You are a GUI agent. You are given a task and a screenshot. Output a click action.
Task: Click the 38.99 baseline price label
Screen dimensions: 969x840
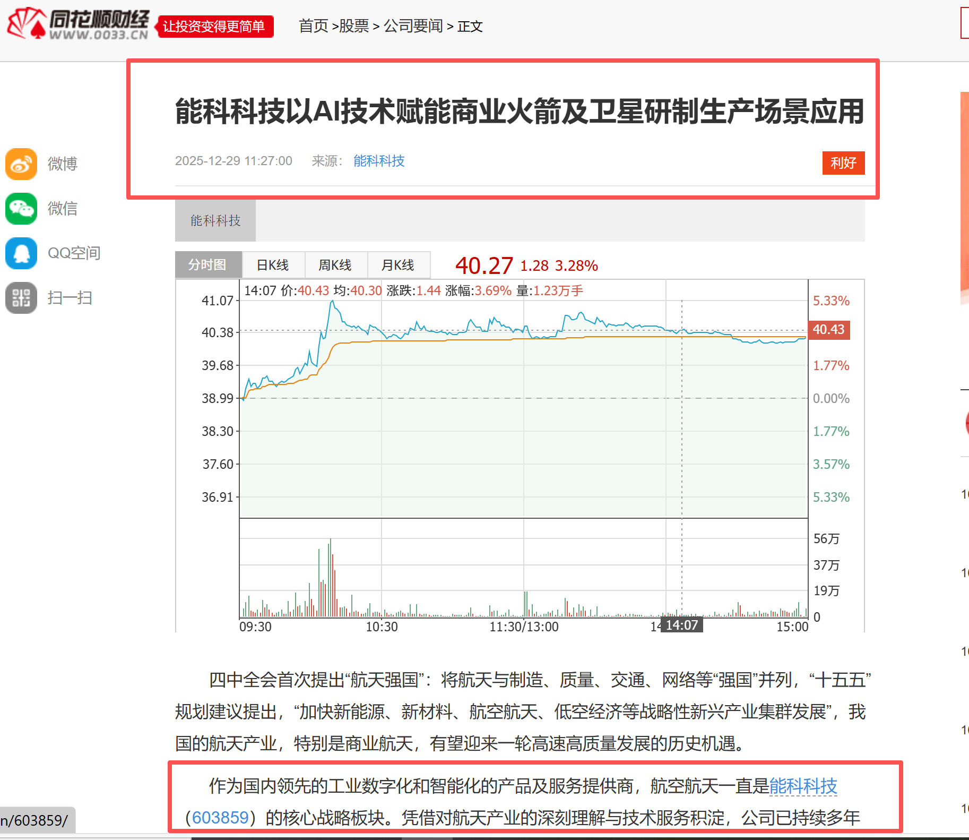pyautogui.click(x=218, y=398)
